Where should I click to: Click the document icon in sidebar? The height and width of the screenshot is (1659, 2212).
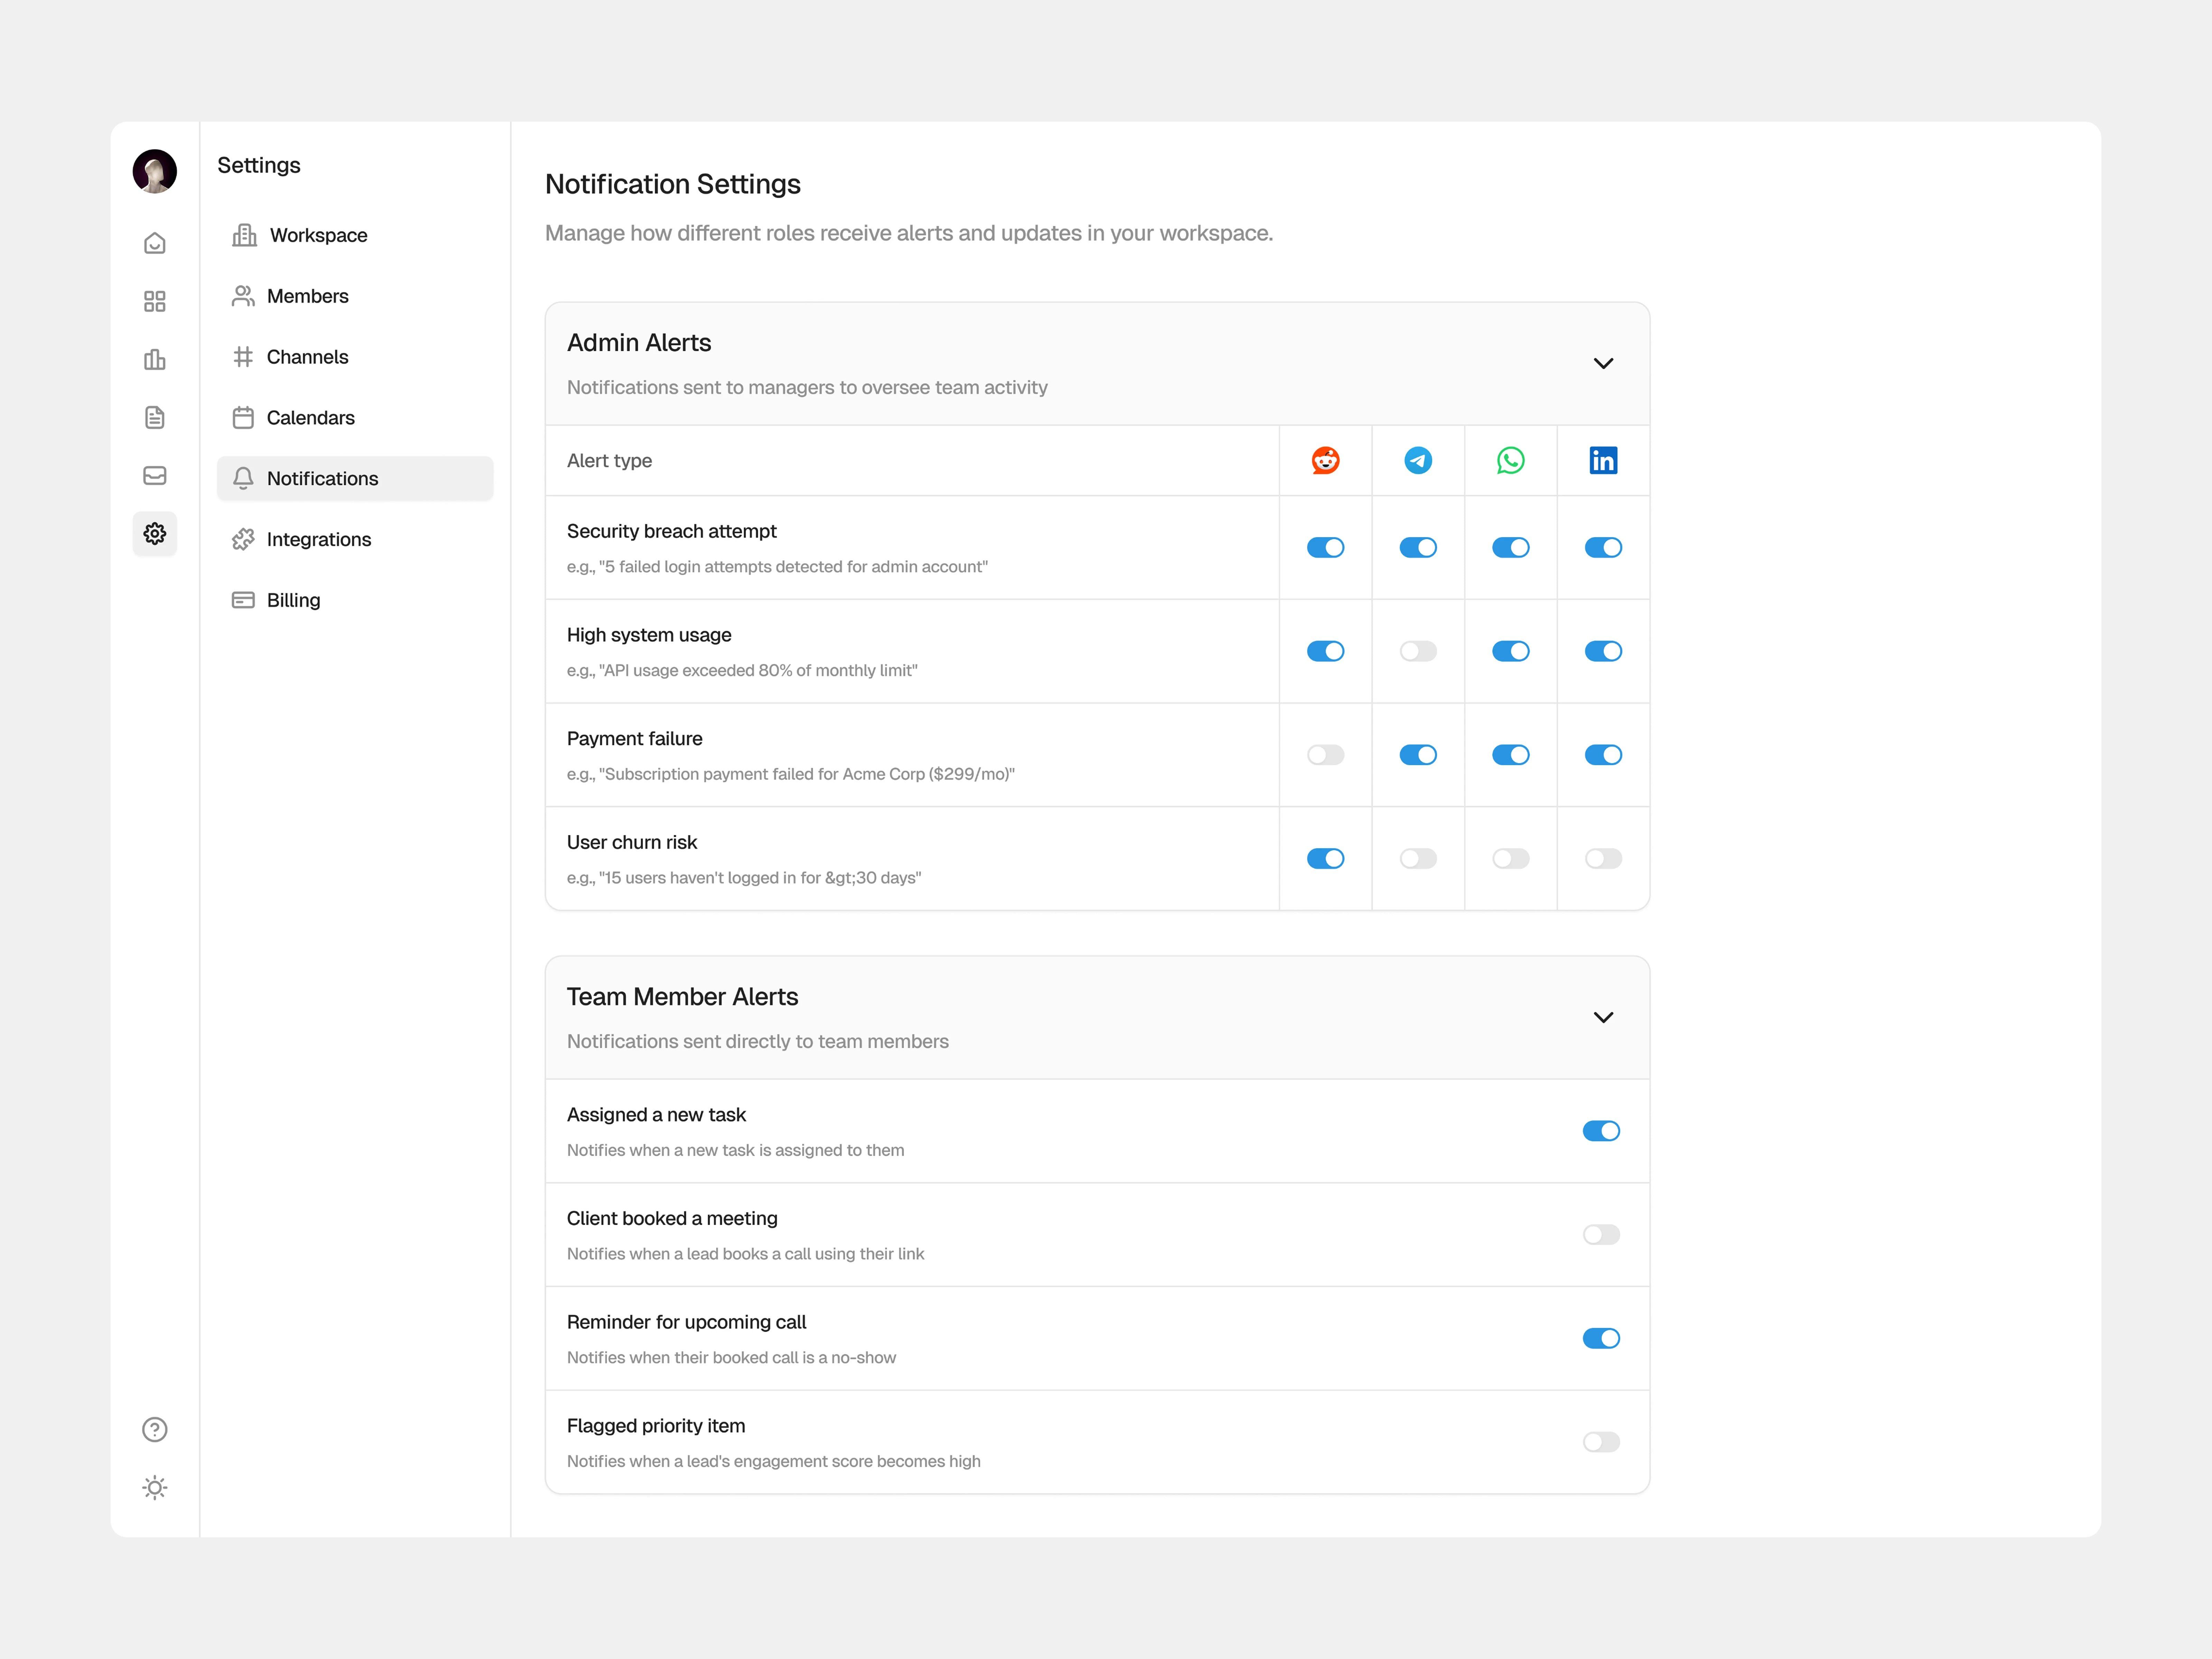pos(154,417)
